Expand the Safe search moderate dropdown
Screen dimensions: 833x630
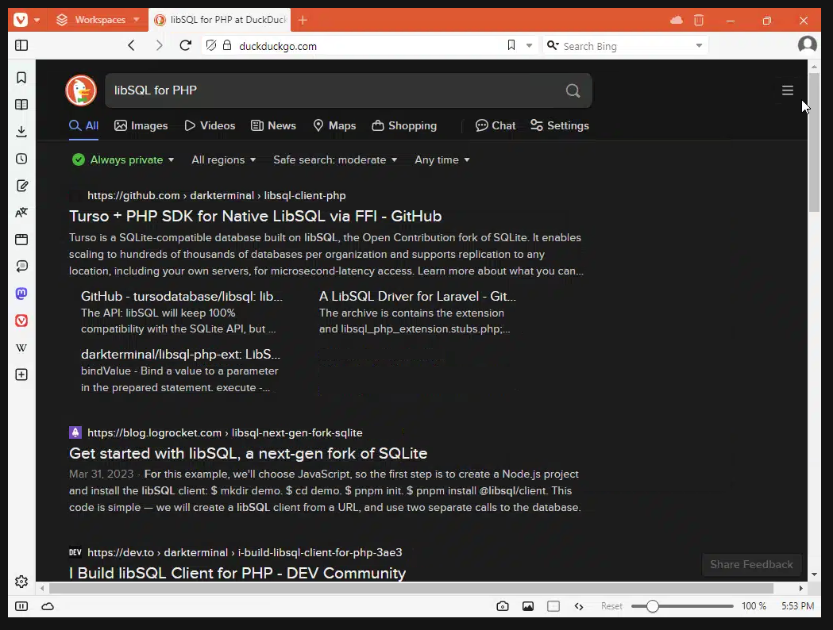(x=334, y=159)
